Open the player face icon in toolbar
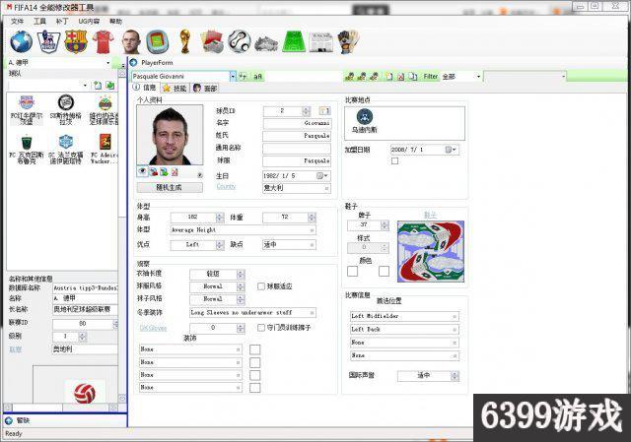 (x=131, y=41)
